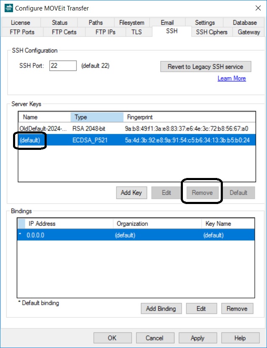Click the binding's Key Name (default) cell
The width and height of the screenshot is (267, 348).
tap(214, 235)
